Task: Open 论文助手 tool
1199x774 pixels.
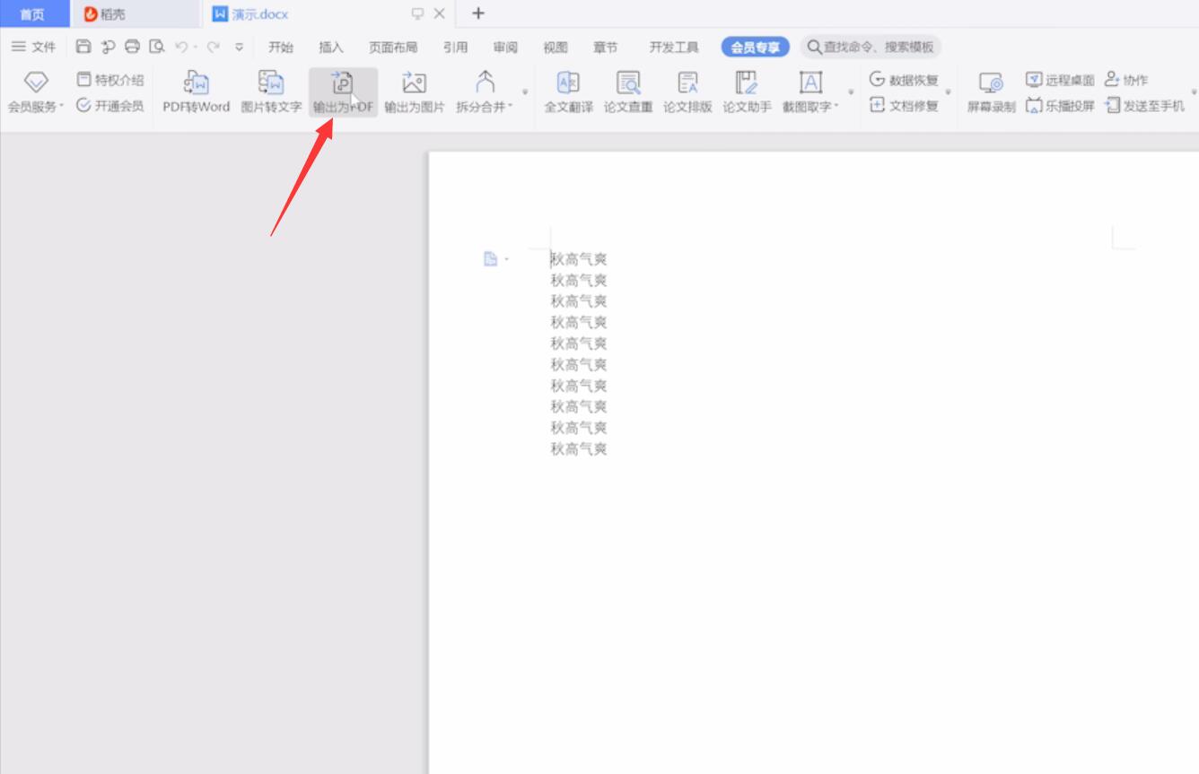Action: click(747, 92)
